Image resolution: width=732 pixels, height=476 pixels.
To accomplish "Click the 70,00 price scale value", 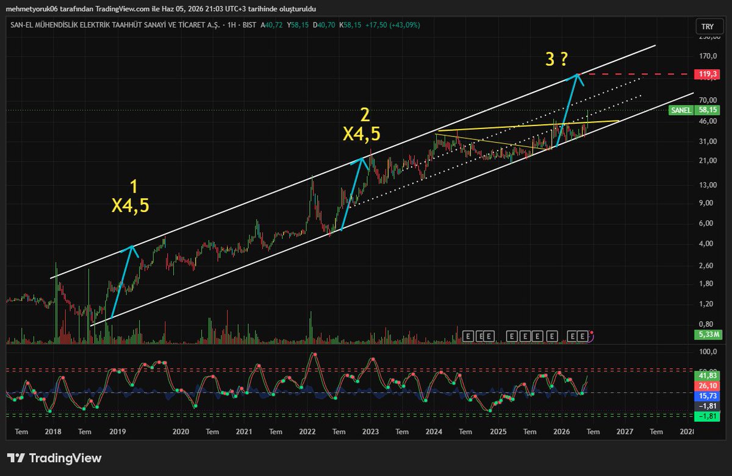I will pos(708,100).
